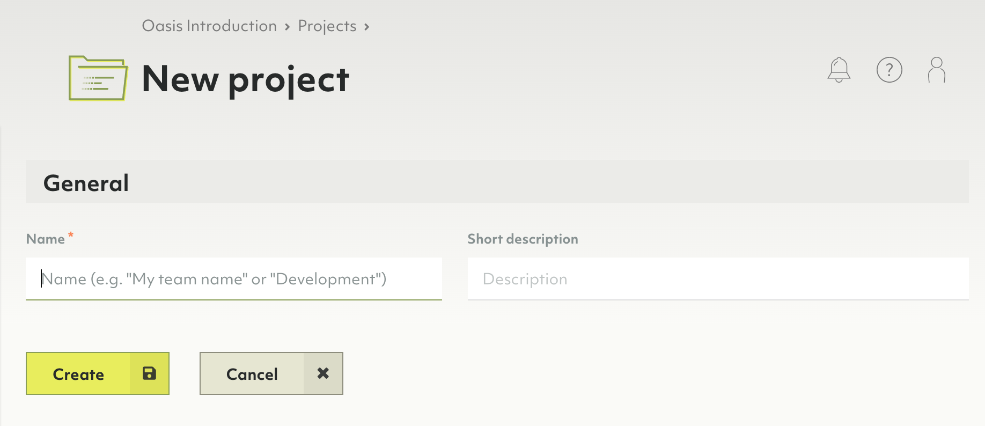
Task: Click the 'Description' placeholder text
Action: click(525, 279)
